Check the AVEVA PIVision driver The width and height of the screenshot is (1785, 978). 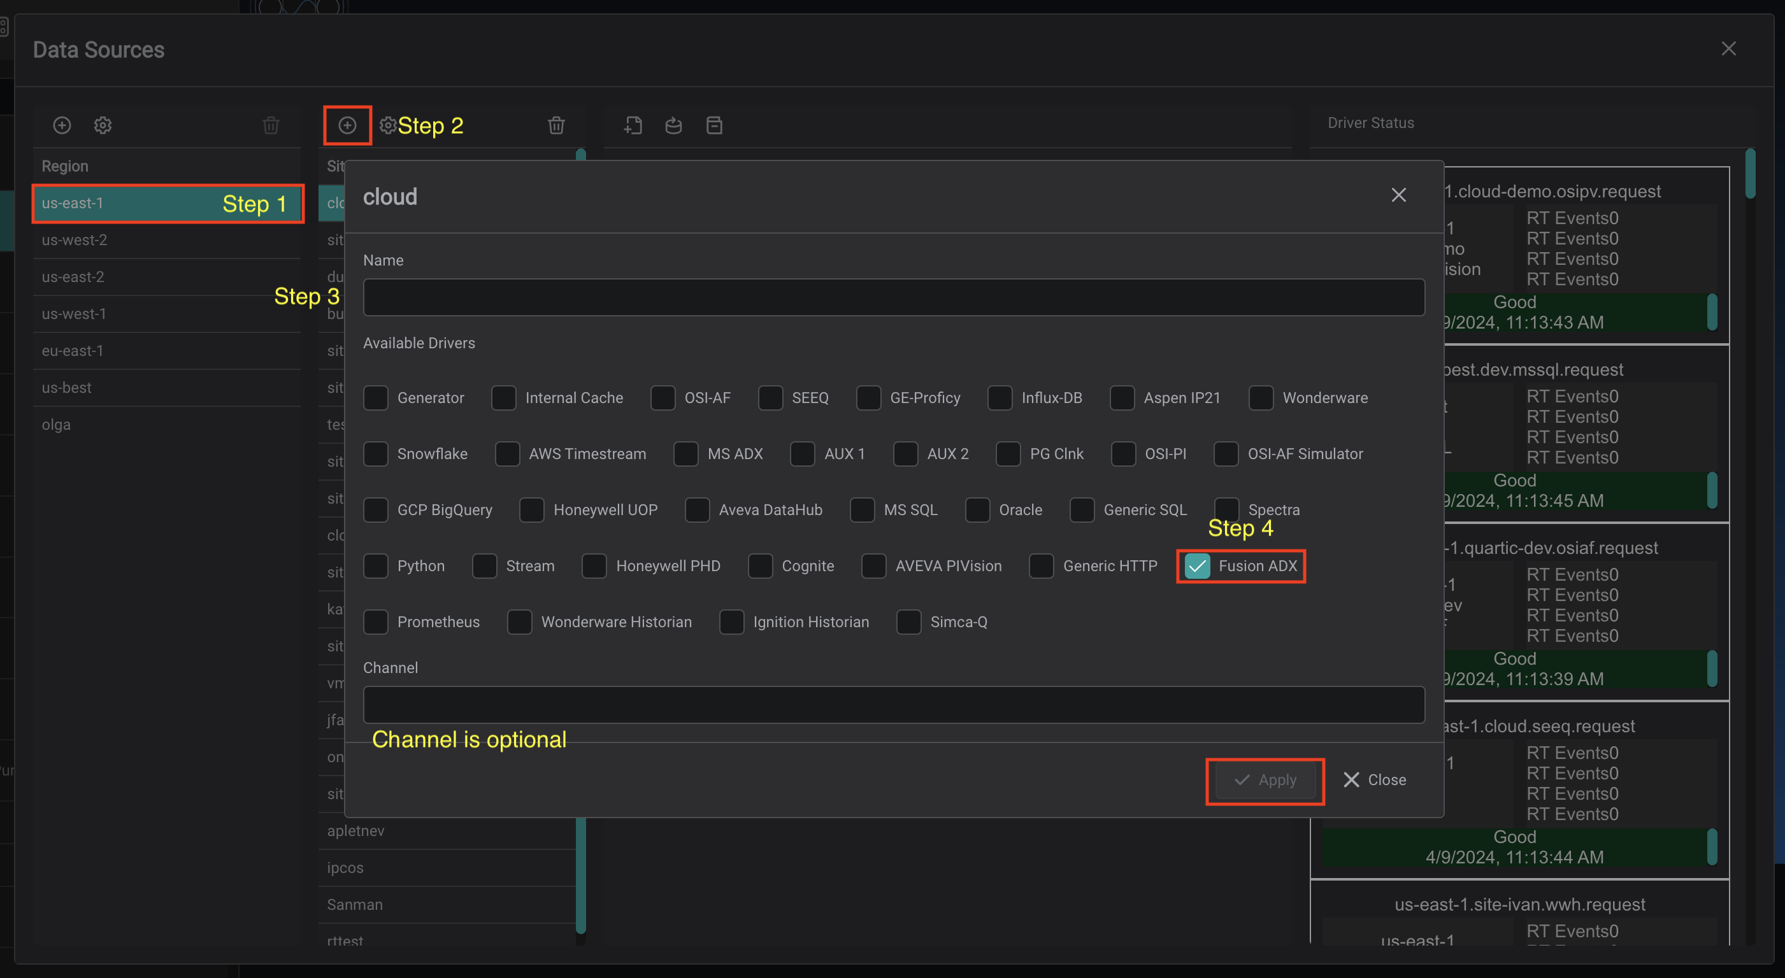[875, 567]
